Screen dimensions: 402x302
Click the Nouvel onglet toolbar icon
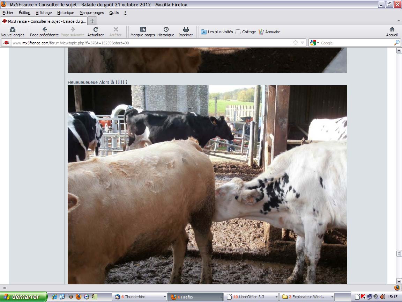pyautogui.click(x=12, y=32)
